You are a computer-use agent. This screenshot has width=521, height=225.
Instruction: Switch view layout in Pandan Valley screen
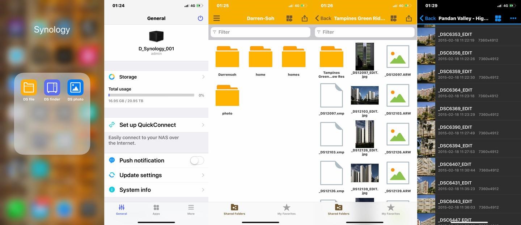coord(498,18)
